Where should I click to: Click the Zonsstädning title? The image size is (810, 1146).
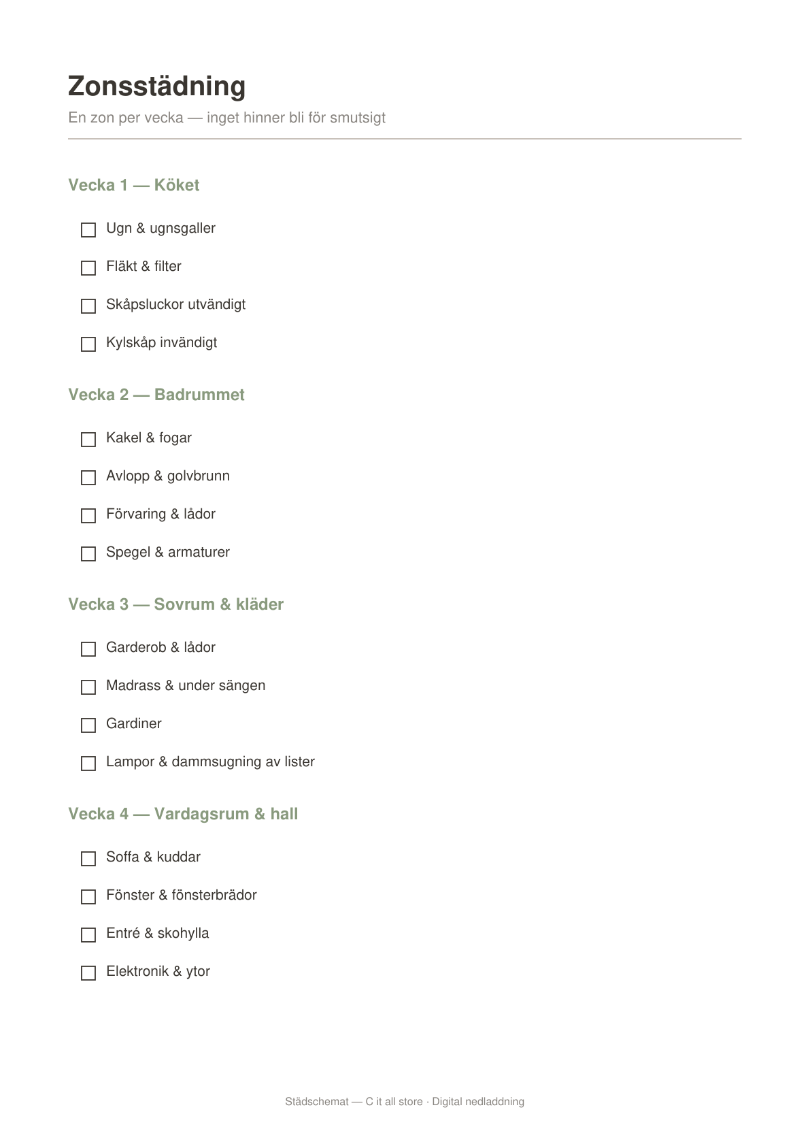(x=157, y=87)
